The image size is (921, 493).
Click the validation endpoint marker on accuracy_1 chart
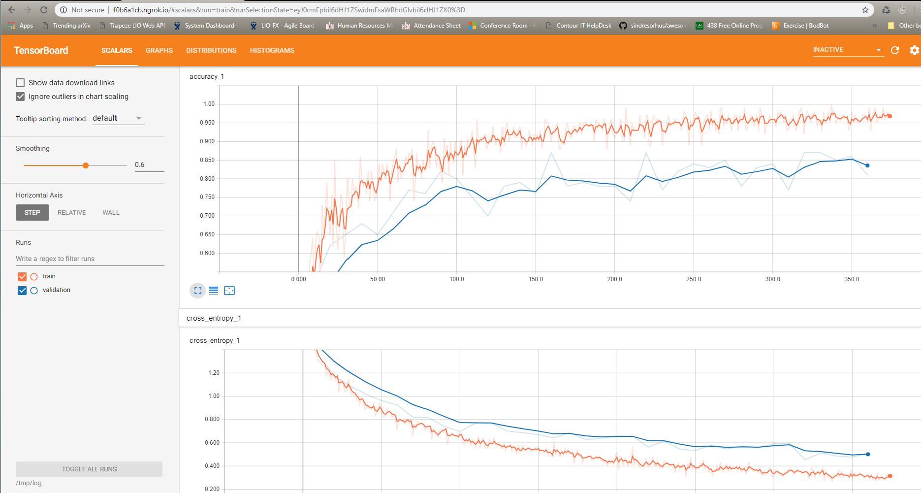pos(867,165)
